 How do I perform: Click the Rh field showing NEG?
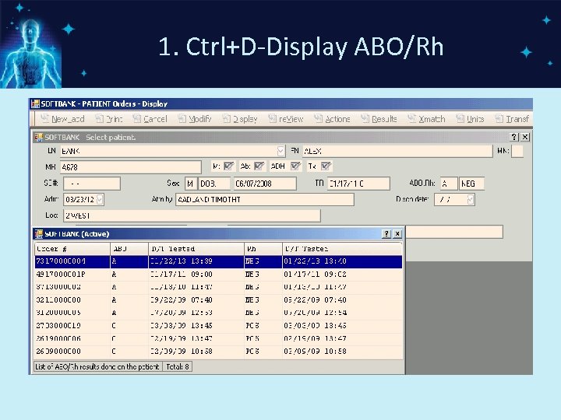[x=471, y=184]
